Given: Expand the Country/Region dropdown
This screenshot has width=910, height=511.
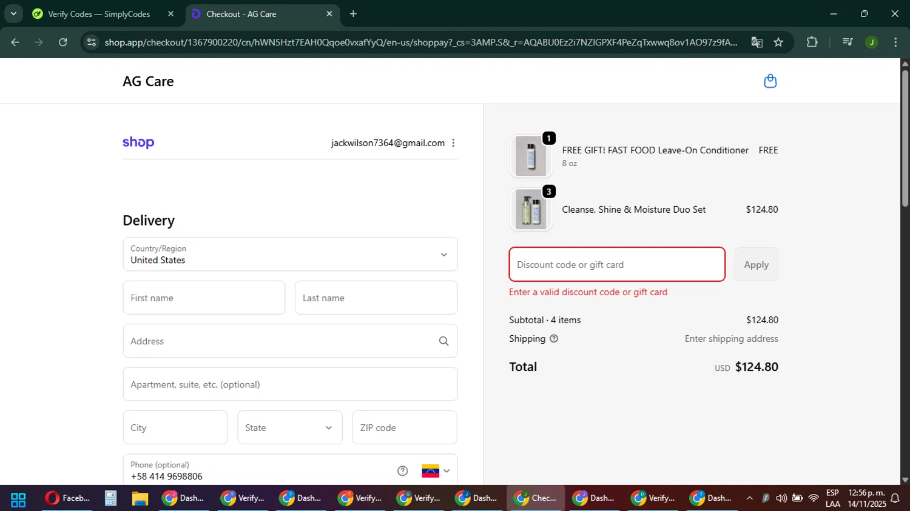Looking at the screenshot, I should [290, 255].
